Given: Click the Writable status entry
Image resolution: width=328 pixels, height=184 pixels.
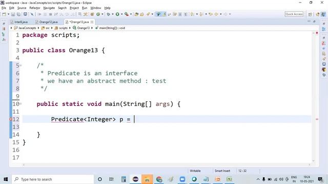Looking at the screenshot, I should [195, 171].
